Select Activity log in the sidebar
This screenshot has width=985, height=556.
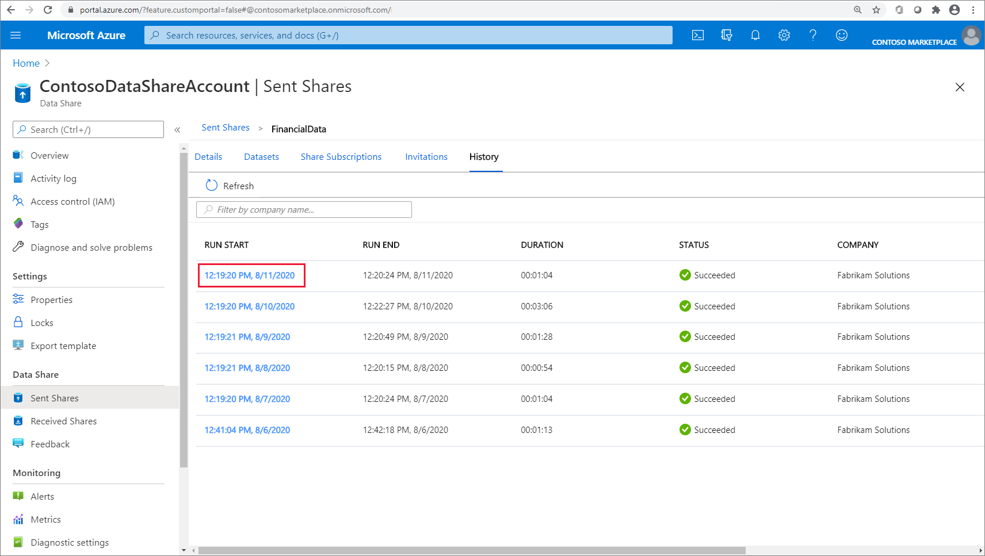tap(54, 178)
